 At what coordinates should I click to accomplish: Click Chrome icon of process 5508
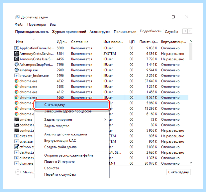pyautogui.click(x=16, y=87)
